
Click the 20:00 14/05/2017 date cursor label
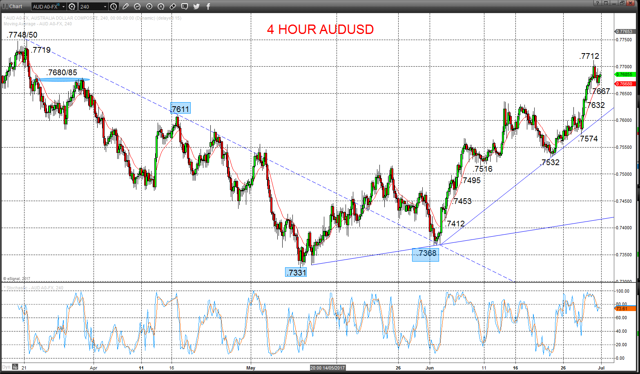coord(328,367)
